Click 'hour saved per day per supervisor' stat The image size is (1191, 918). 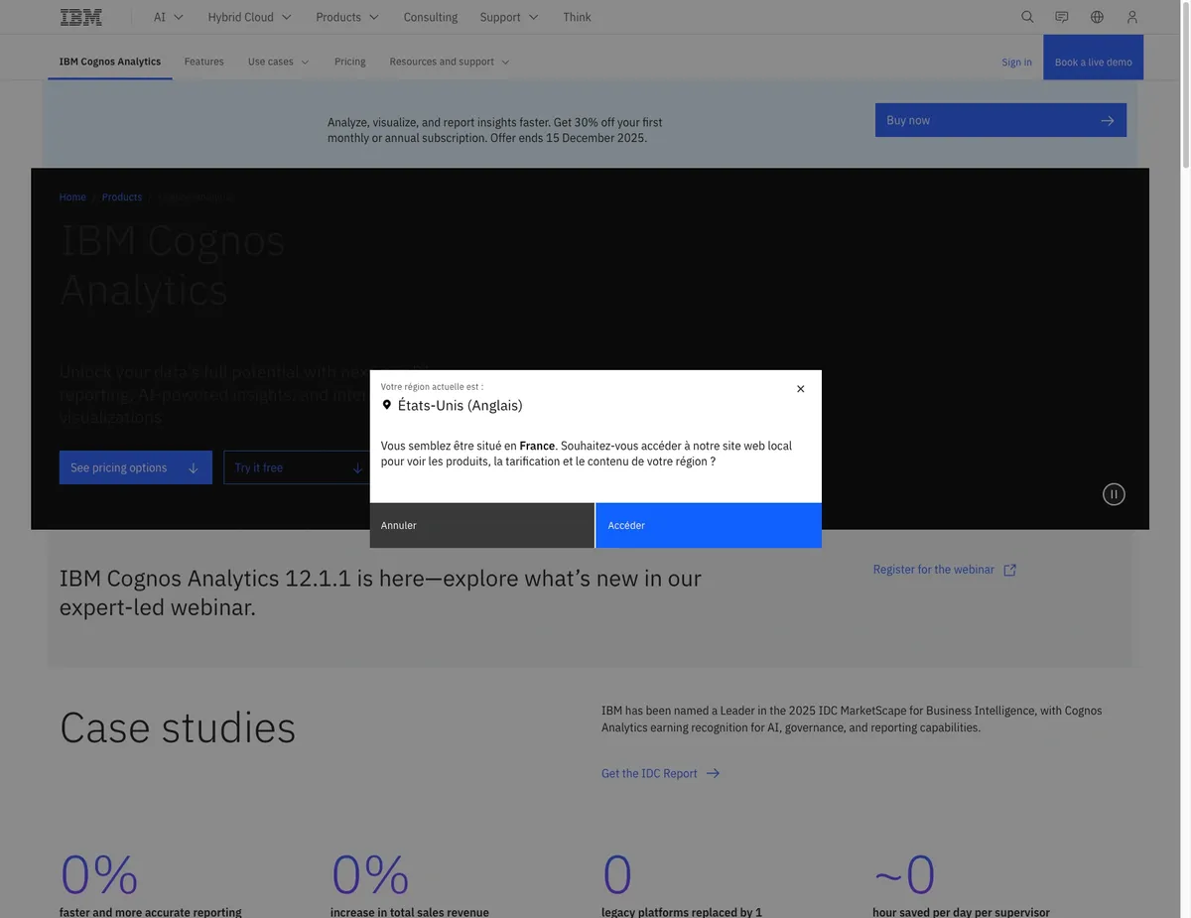tap(961, 912)
